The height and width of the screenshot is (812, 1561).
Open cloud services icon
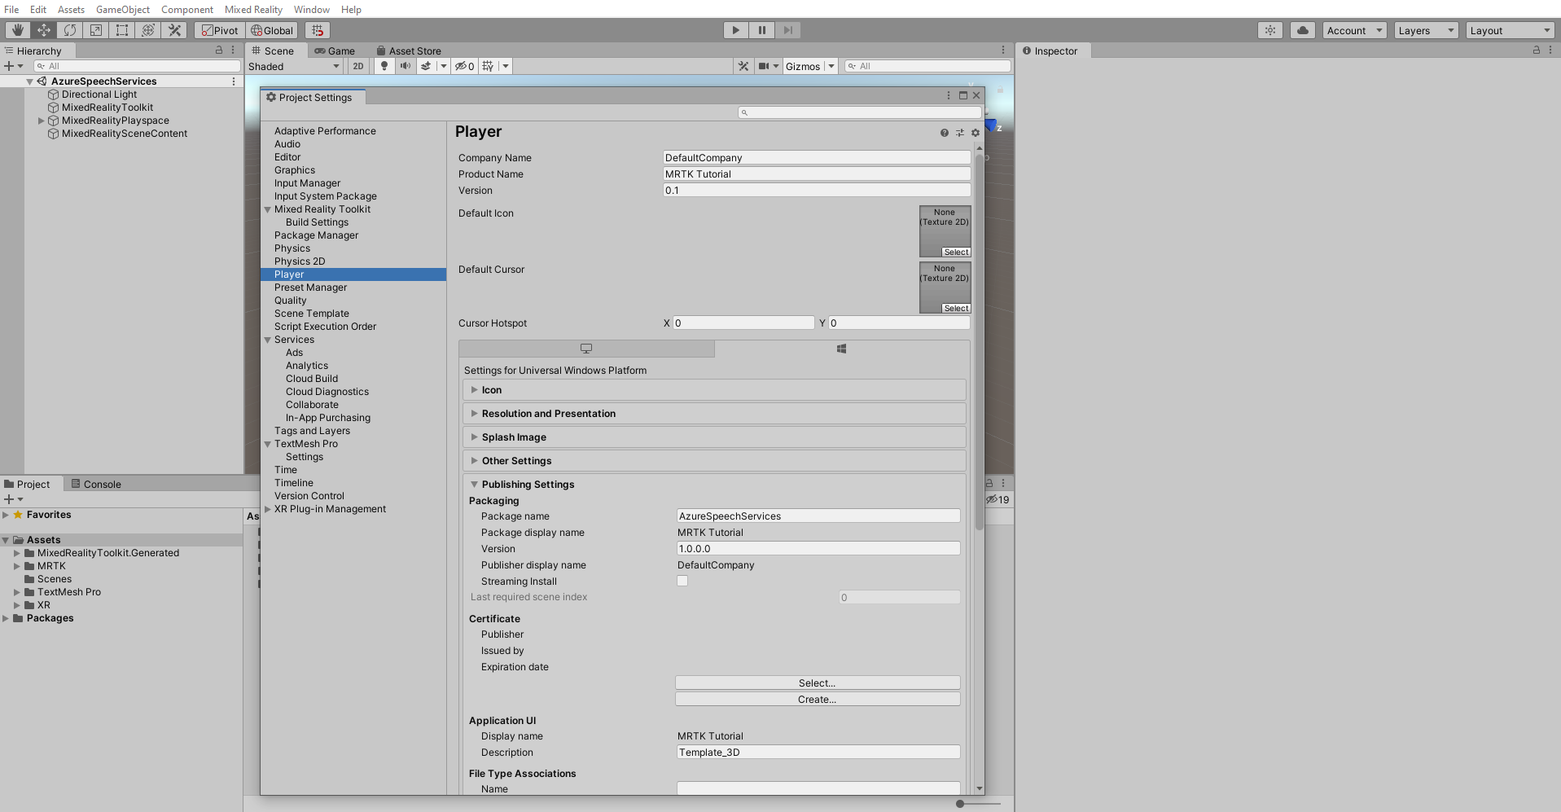point(1302,30)
